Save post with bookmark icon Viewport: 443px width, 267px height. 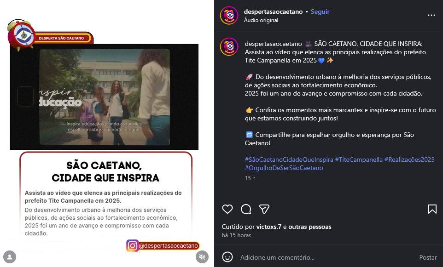(x=432, y=209)
